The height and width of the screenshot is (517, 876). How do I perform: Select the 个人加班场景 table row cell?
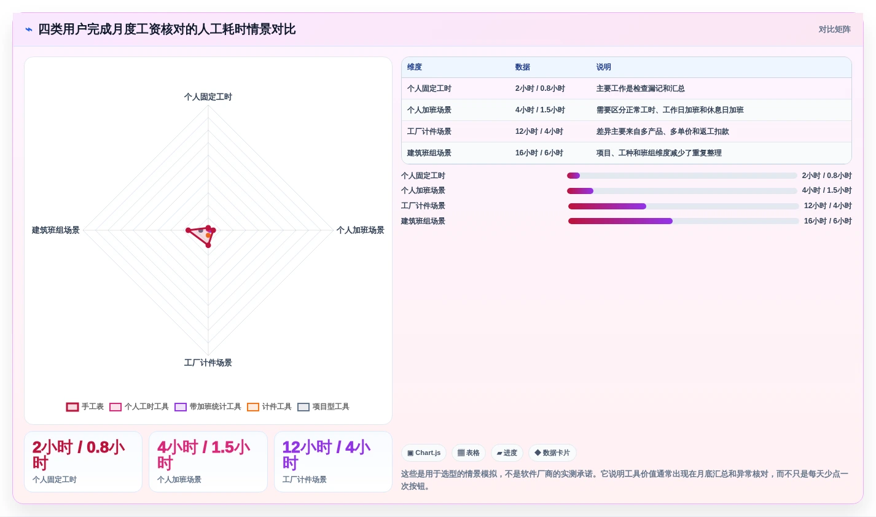(456, 111)
